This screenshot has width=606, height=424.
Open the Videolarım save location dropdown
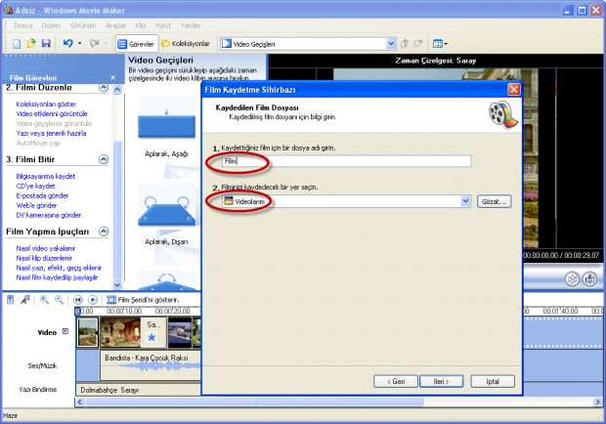pos(465,201)
